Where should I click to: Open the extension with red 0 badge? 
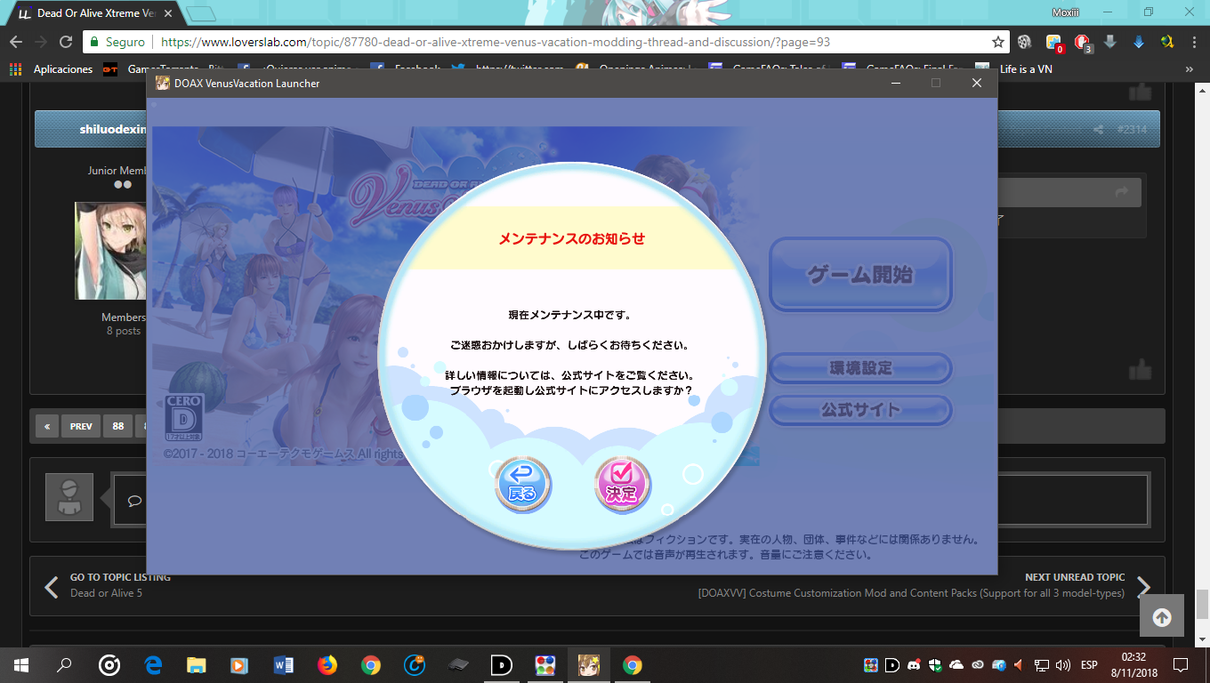click(1054, 43)
